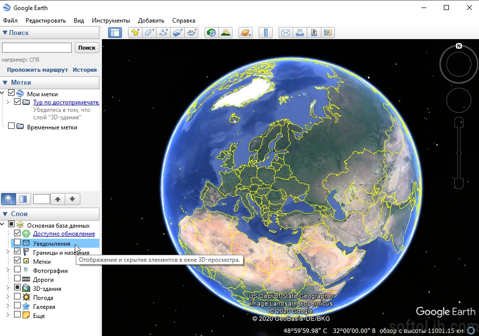The height and width of the screenshot is (336, 479).
Task: Click the star icon beside Галерея
Action: pos(26,306)
